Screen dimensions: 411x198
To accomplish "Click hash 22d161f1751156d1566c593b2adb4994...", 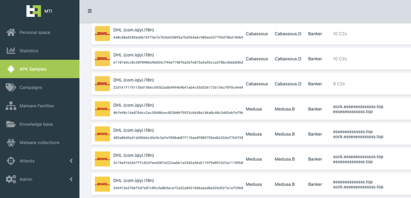I will (x=178, y=88).
